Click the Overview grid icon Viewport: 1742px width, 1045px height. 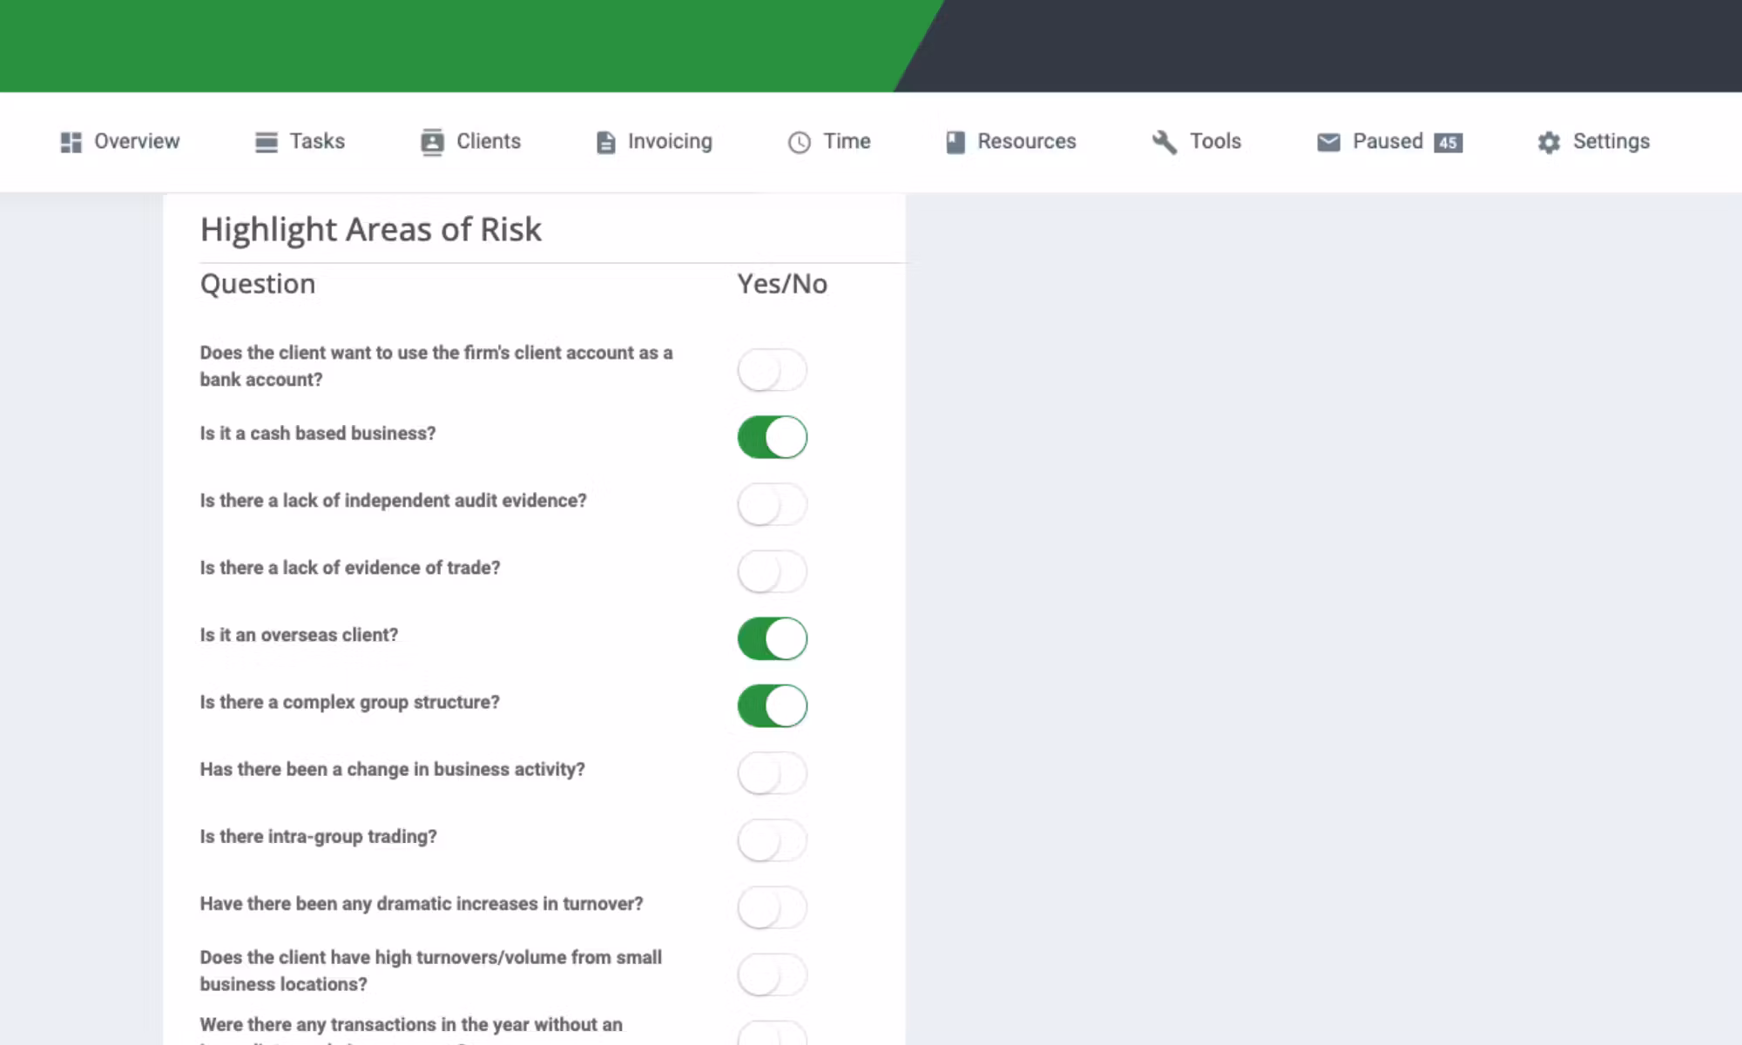(70, 141)
